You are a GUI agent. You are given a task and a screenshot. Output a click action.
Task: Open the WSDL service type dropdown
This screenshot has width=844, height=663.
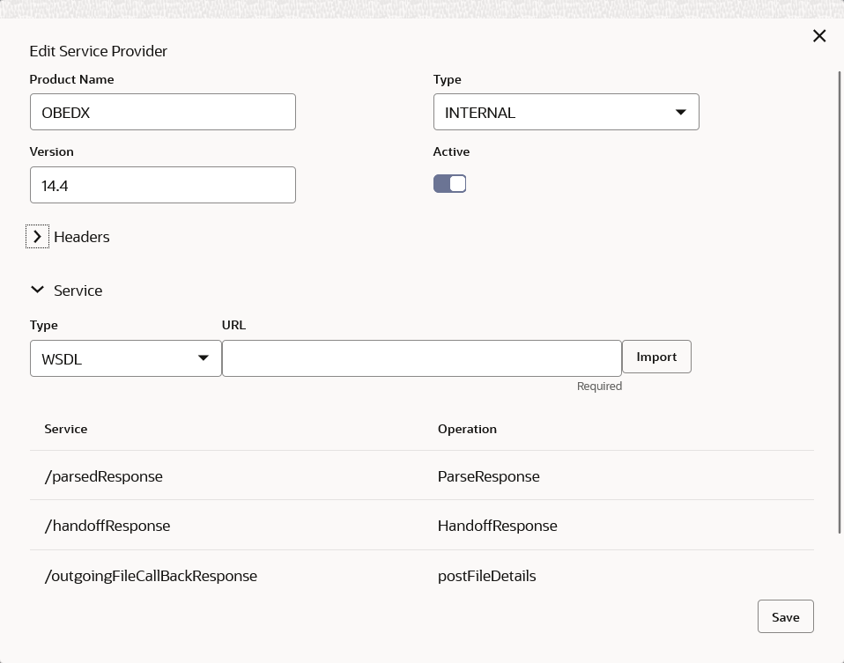[125, 358]
